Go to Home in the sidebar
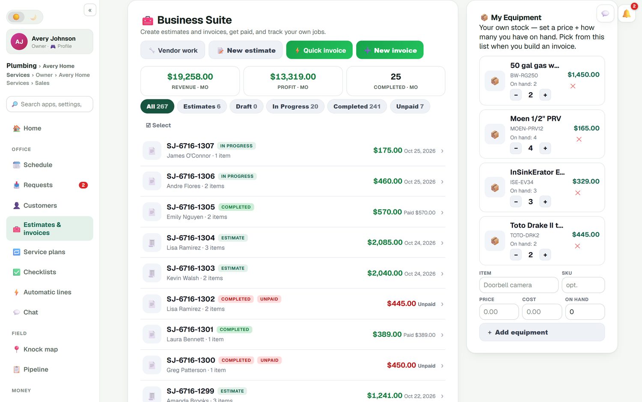The image size is (642, 402). (50, 128)
